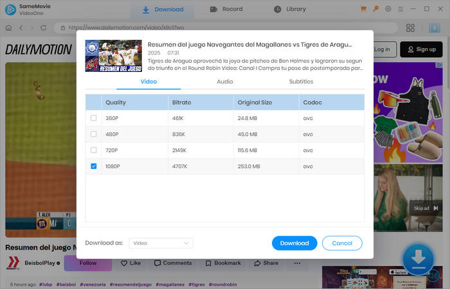Open the Library main tab
This screenshot has height=289, width=450.
(x=290, y=10)
